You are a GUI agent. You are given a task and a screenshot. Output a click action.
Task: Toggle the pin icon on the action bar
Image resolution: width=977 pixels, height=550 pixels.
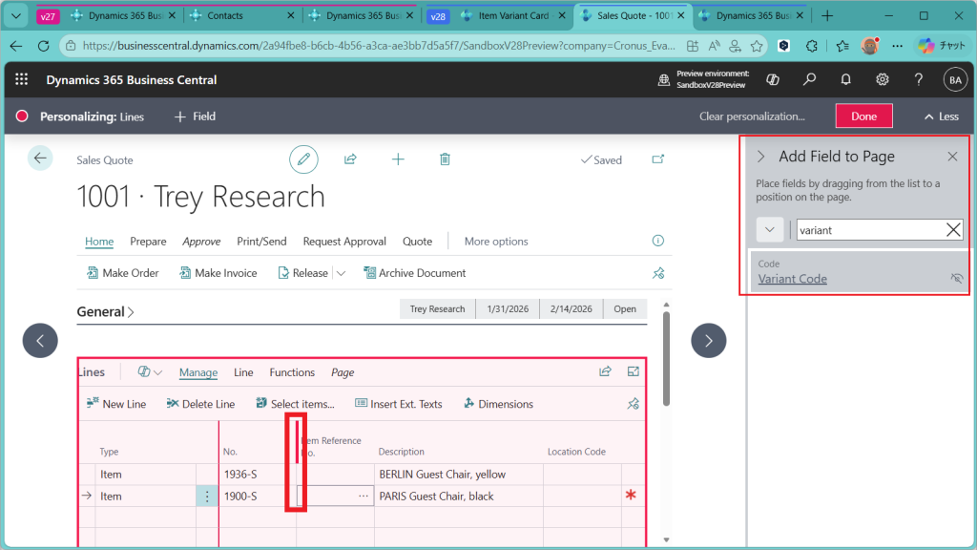pos(658,273)
